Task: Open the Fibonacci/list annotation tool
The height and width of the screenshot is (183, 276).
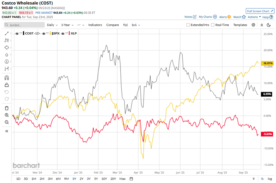Action: coord(7,40)
